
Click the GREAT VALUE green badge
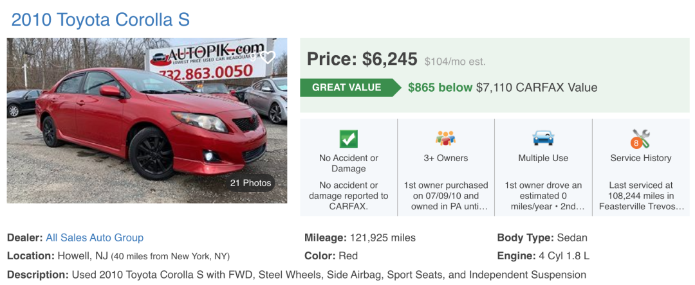point(347,87)
